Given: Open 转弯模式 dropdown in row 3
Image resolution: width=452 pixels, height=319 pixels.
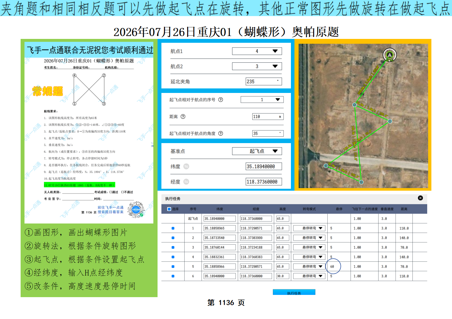Looking at the screenshot, I should coord(309,247).
